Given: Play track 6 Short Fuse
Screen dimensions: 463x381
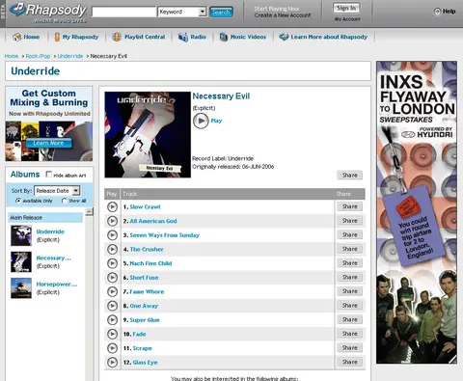Looking at the screenshot, I should 112,278.
